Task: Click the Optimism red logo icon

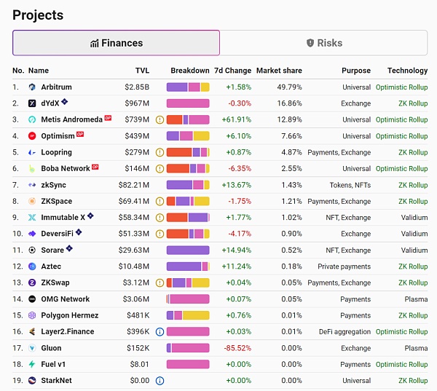Action: 32,136
